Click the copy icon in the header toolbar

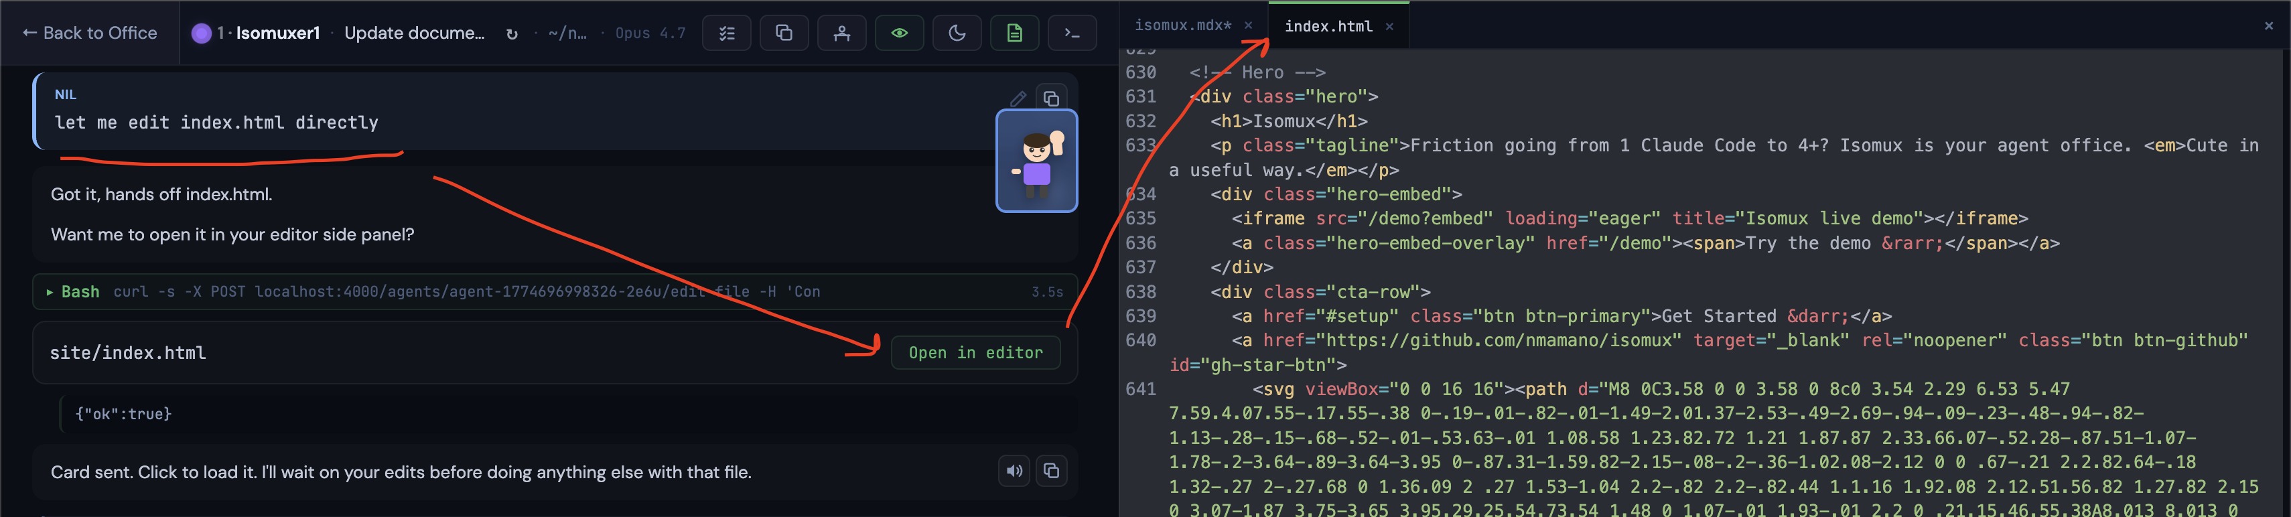(784, 33)
